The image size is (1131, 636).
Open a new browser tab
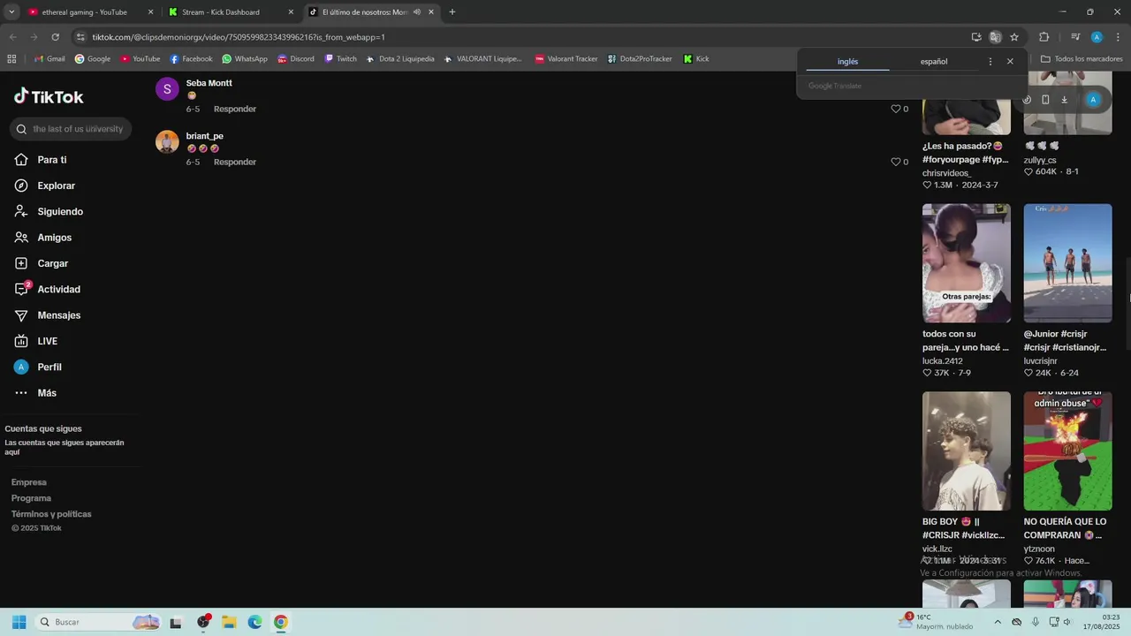tap(452, 12)
